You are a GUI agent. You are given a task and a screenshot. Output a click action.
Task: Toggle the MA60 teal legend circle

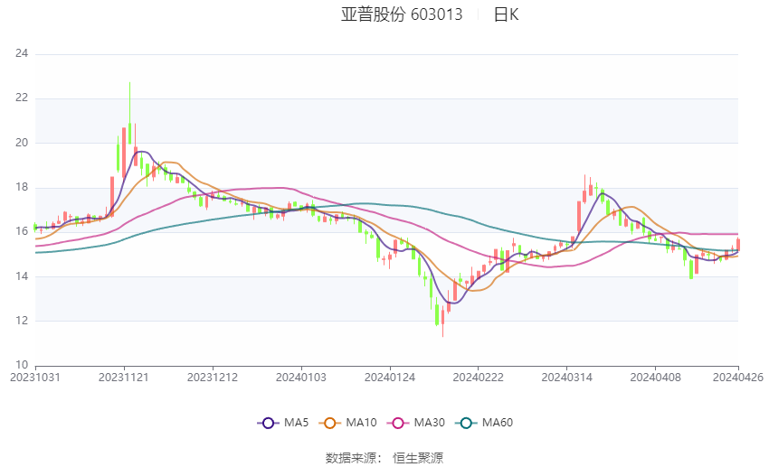tap(467, 423)
